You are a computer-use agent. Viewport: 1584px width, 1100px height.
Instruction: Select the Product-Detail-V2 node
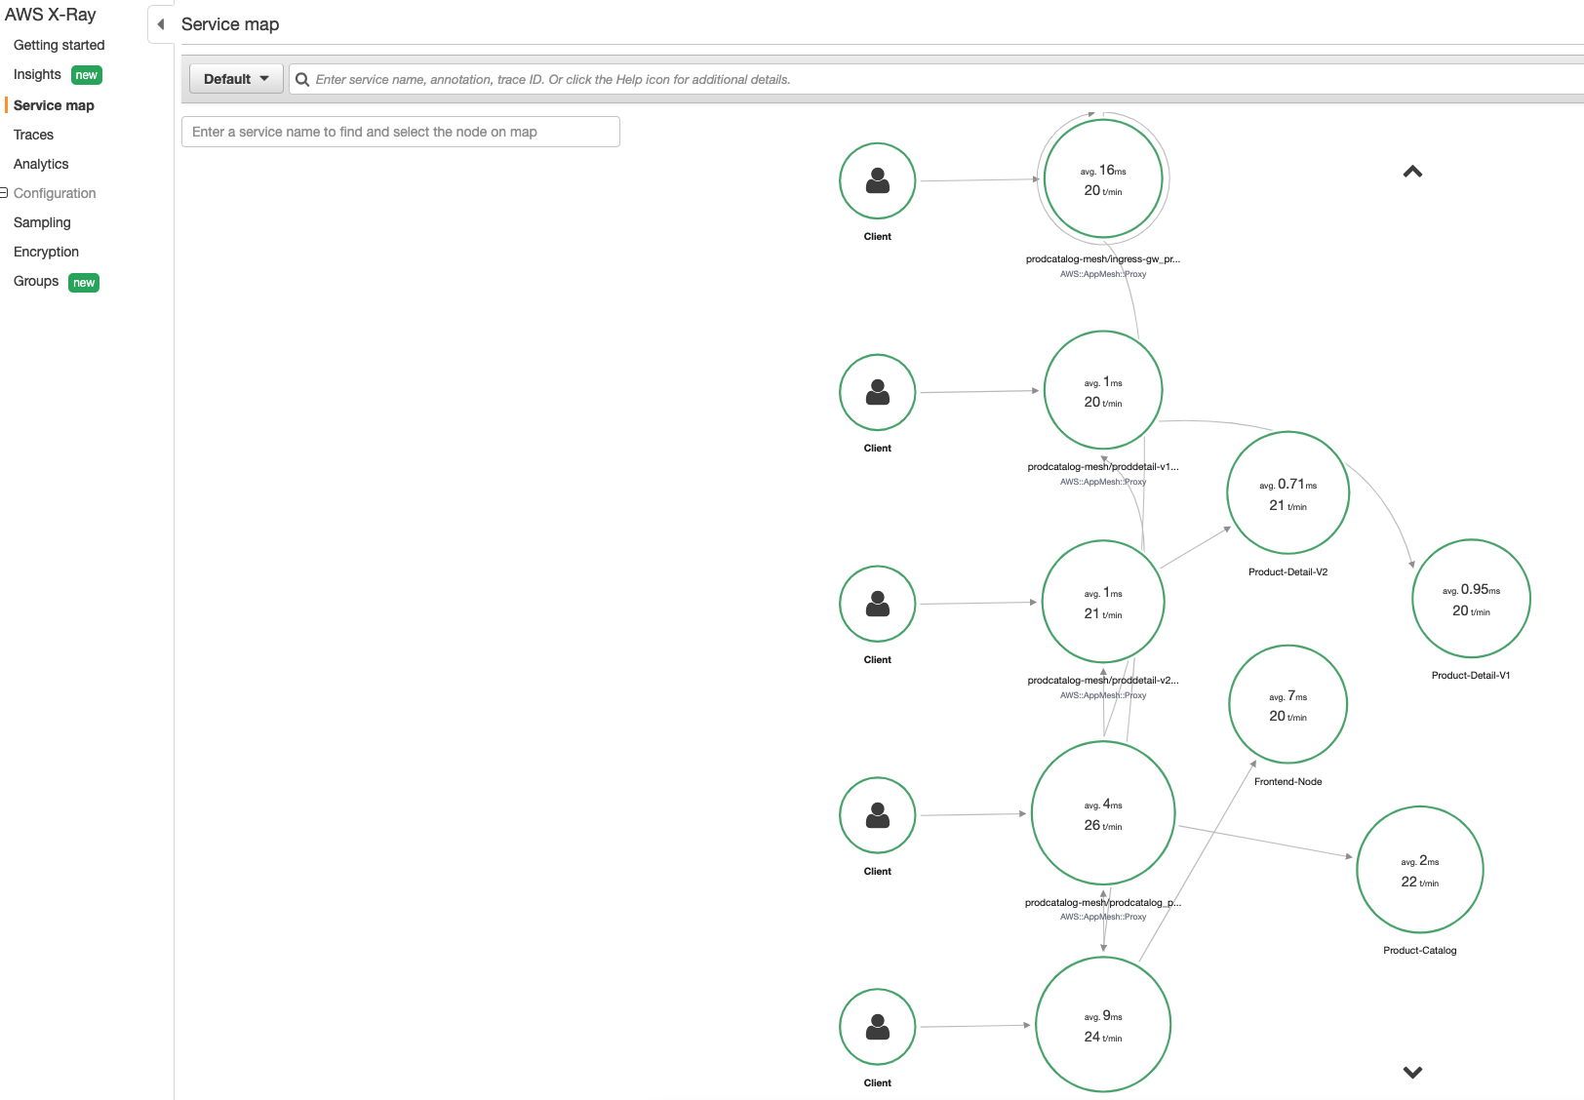[1287, 493]
